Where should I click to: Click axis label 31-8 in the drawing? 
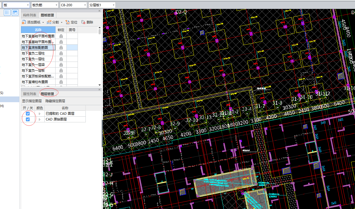tap(277, 103)
